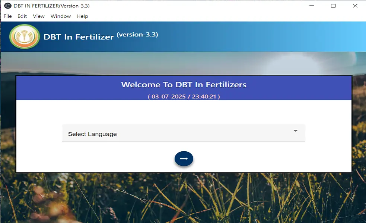Click the version-3.3 label in the header
This screenshot has width=366, height=223.
[x=138, y=34]
